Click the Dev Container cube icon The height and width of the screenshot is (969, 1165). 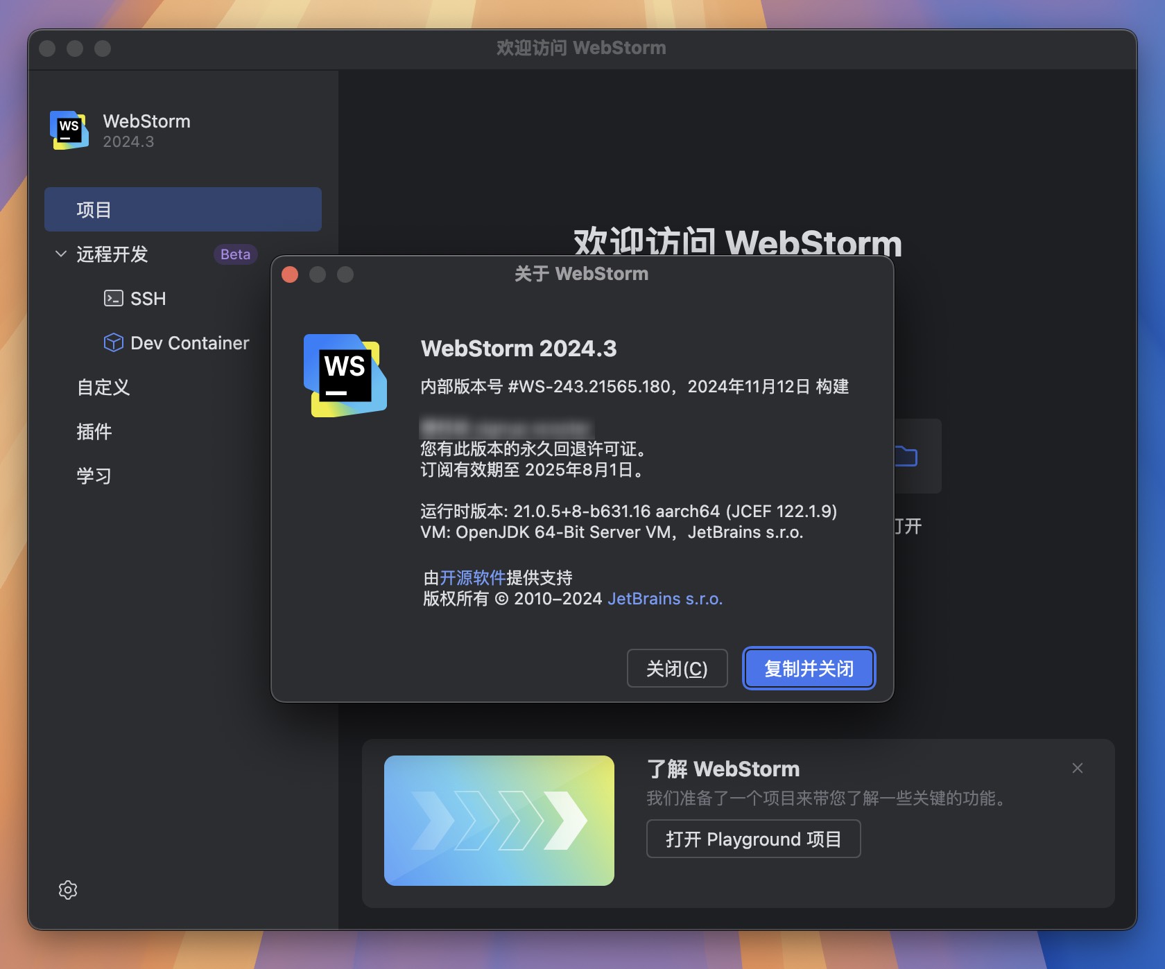[113, 343]
